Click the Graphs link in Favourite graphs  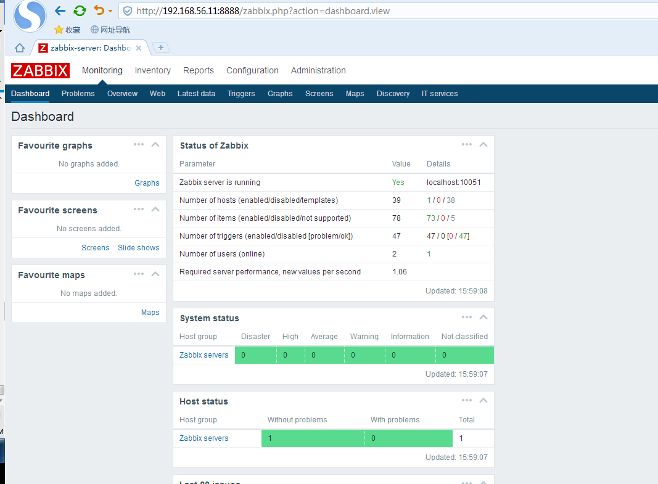[x=147, y=183]
